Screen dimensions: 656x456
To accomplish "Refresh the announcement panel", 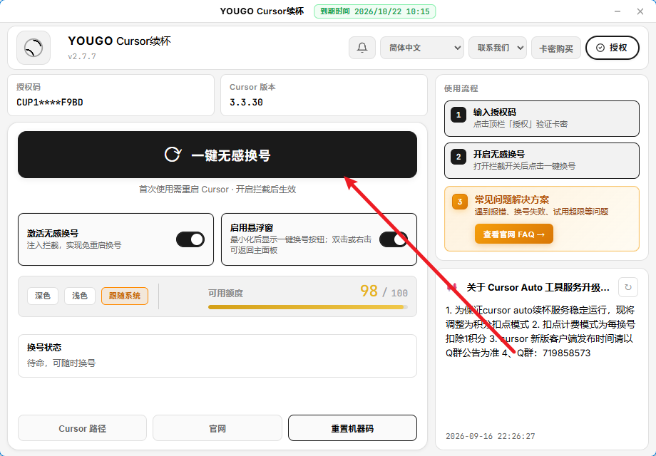I will pyautogui.click(x=627, y=287).
